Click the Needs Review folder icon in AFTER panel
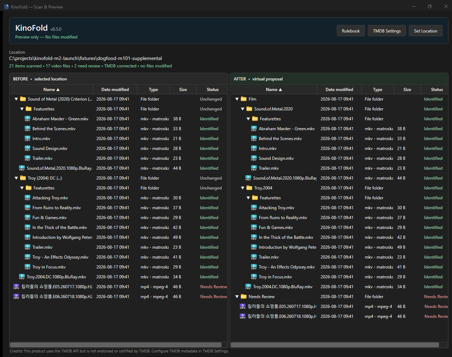 pos(244,297)
